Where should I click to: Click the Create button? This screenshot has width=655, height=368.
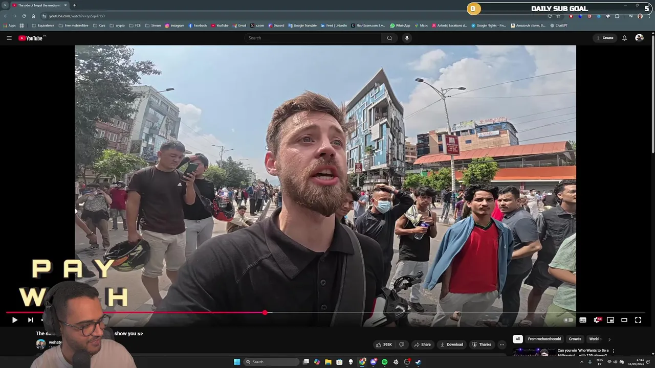604,38
